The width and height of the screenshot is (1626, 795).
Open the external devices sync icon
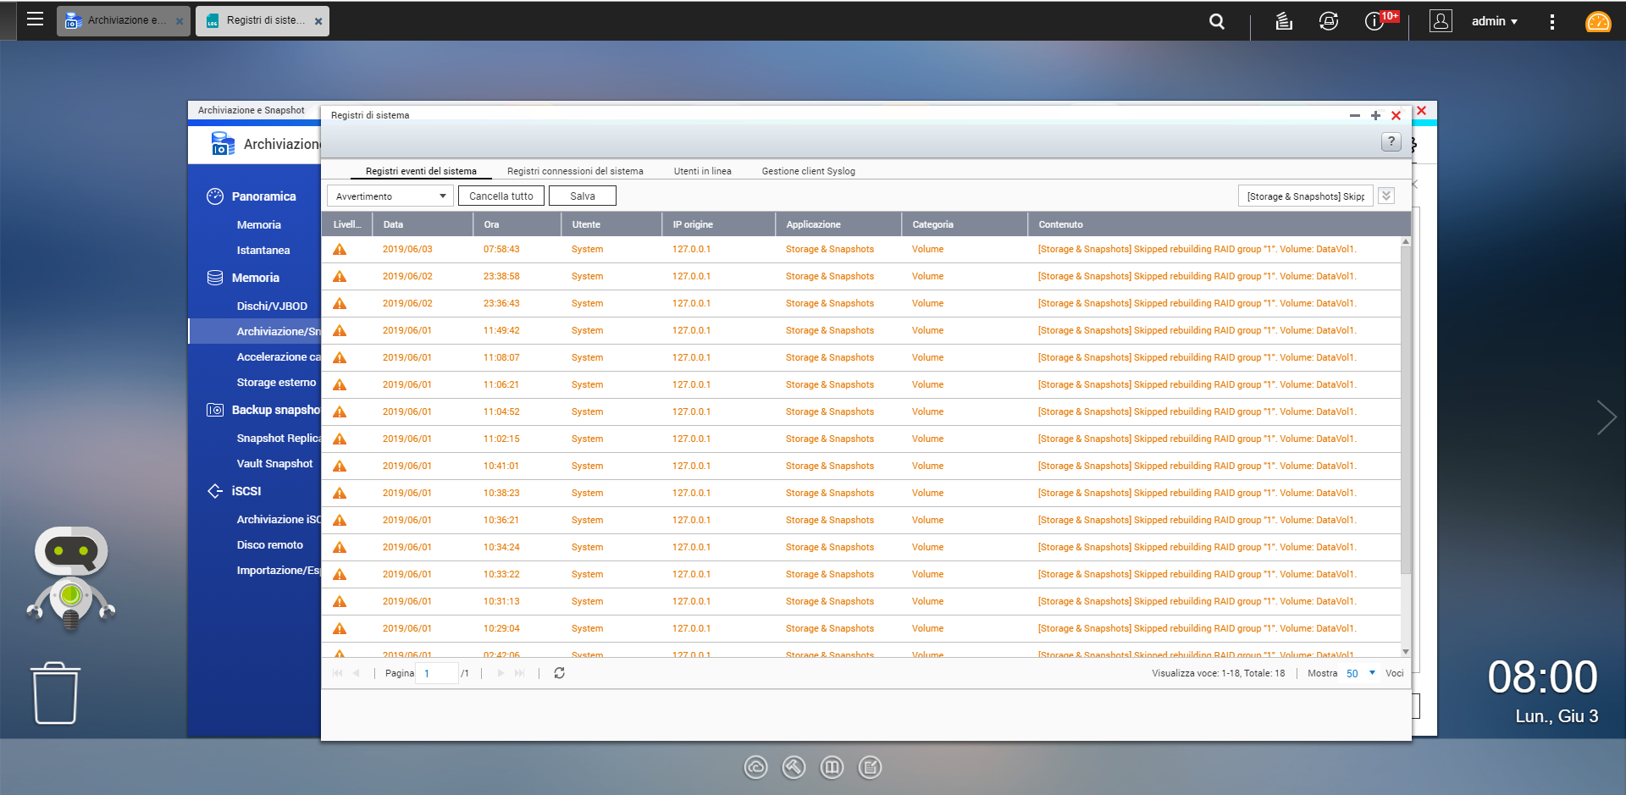1328,21
